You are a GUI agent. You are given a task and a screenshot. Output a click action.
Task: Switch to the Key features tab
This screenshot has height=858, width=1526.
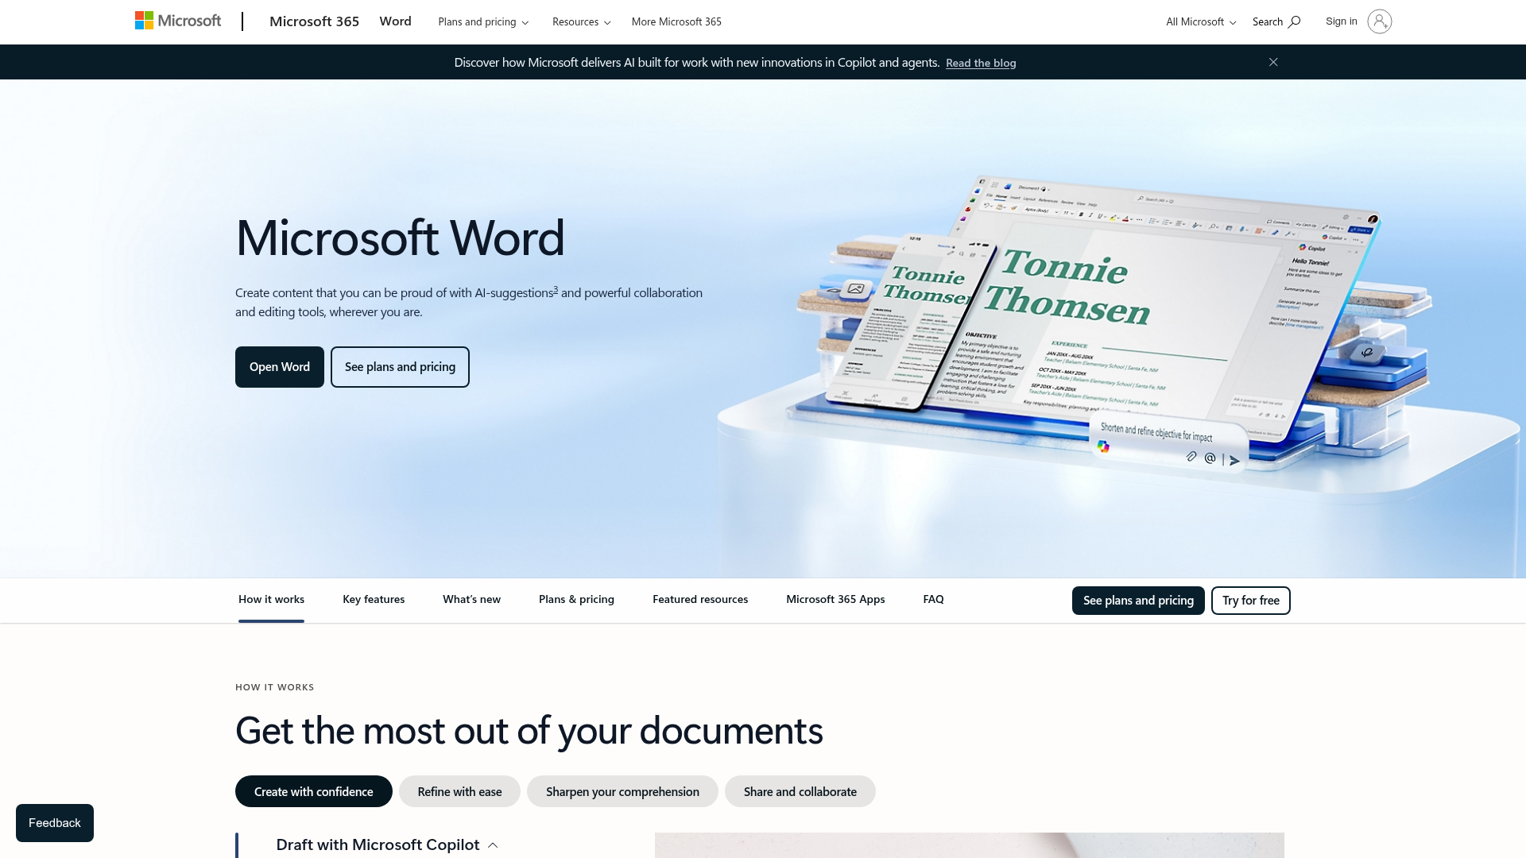point(374,600)
